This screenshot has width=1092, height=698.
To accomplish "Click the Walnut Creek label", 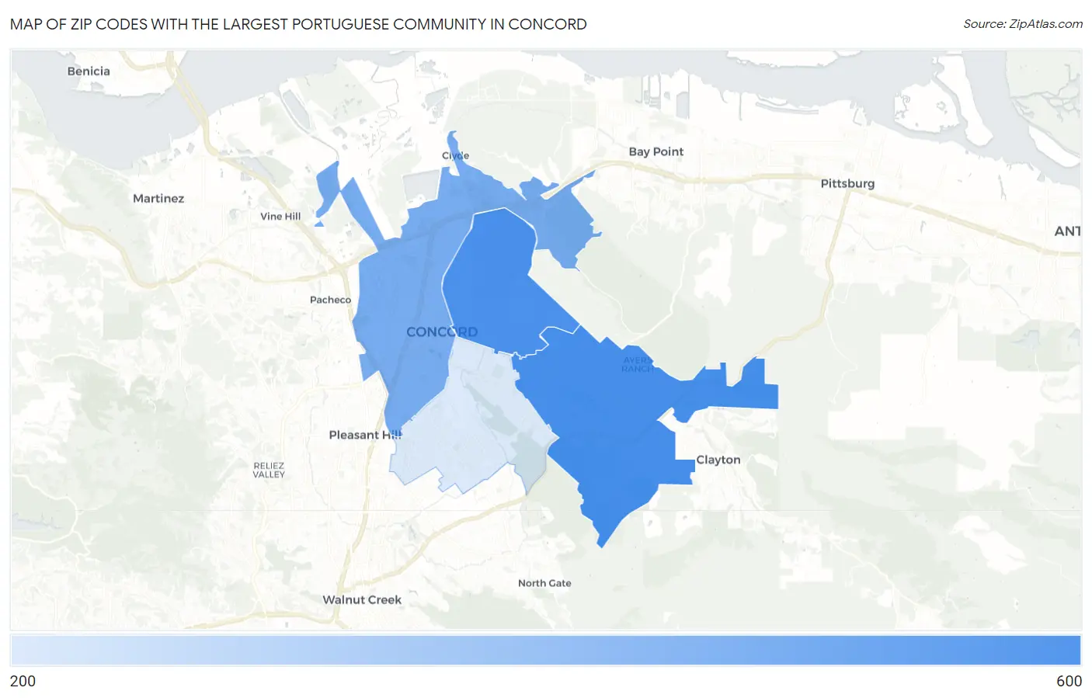I will 362,599.
